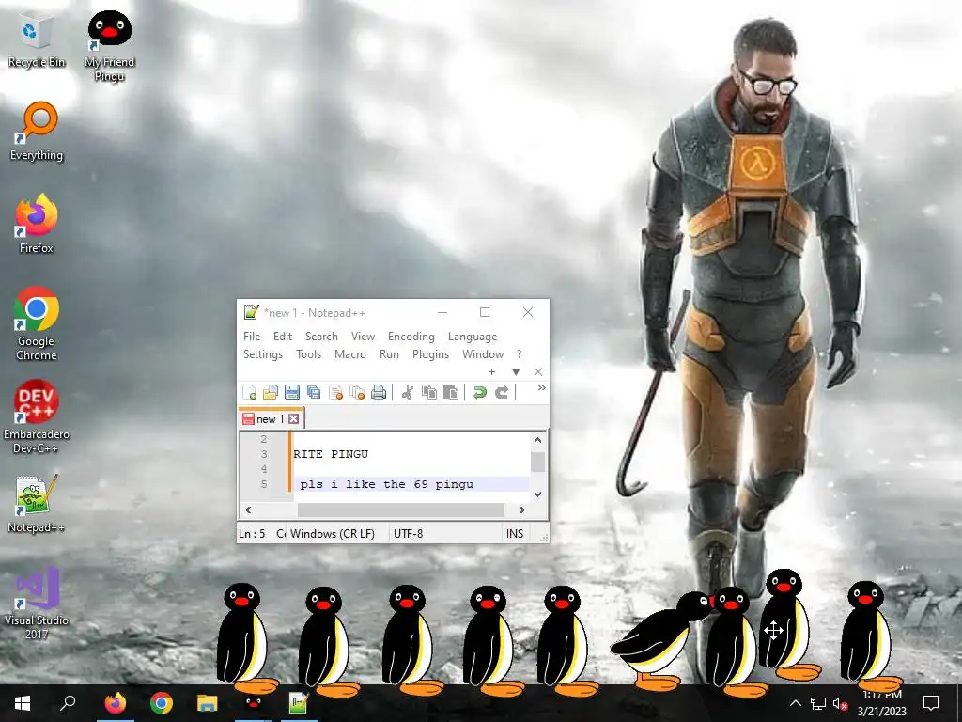
Task: Click the Open file folder icon
Action: click(x=271, y=392)
